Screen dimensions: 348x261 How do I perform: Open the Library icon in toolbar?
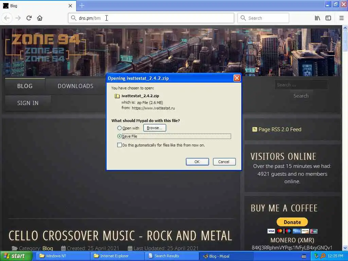coord(317,18)
